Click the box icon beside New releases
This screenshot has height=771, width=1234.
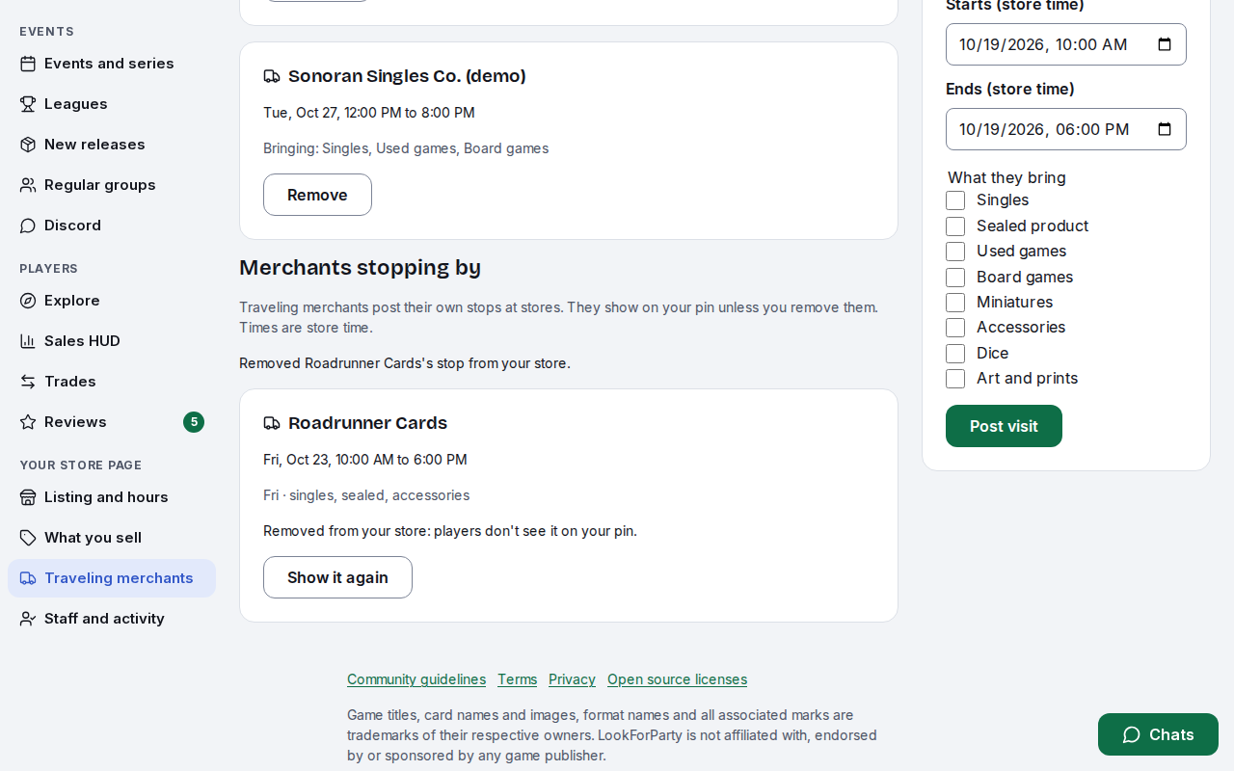(x=28, y=145)
